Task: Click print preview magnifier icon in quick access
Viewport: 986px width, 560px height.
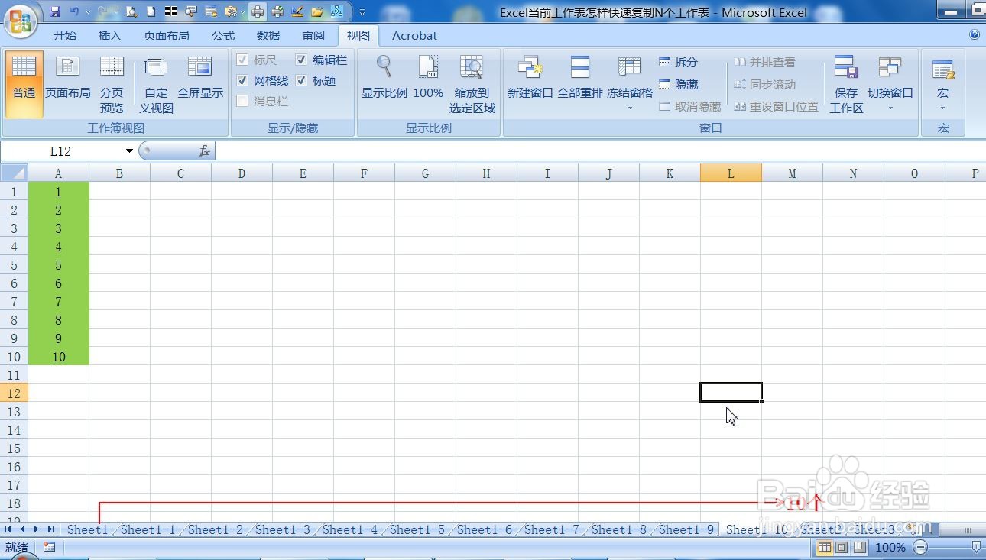Action: click(131, 11)
